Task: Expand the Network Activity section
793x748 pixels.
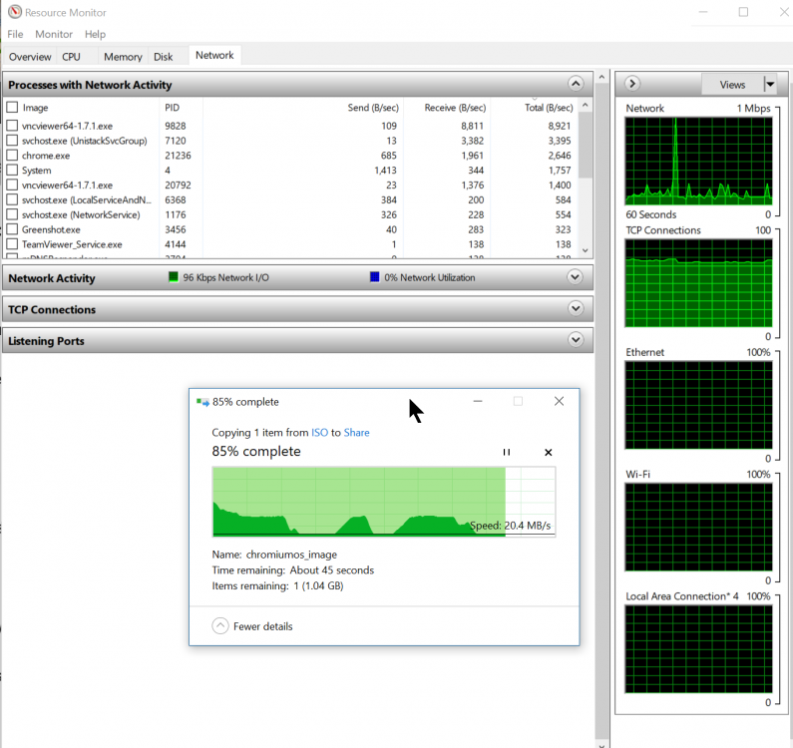Action: (575, 277)
